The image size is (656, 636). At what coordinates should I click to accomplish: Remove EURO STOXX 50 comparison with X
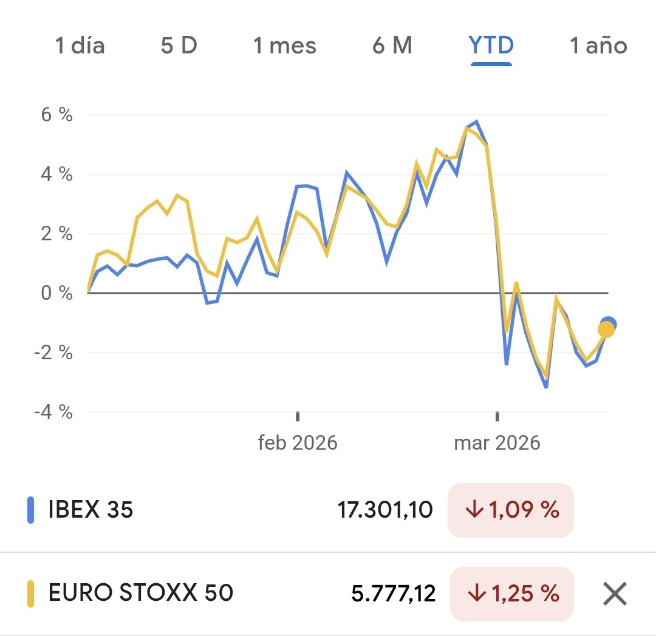pyautogui.click(x=615, y=594)
